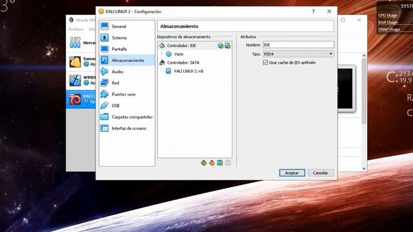Click the VM preview thumbnail in Manager window

pos(346,89)
